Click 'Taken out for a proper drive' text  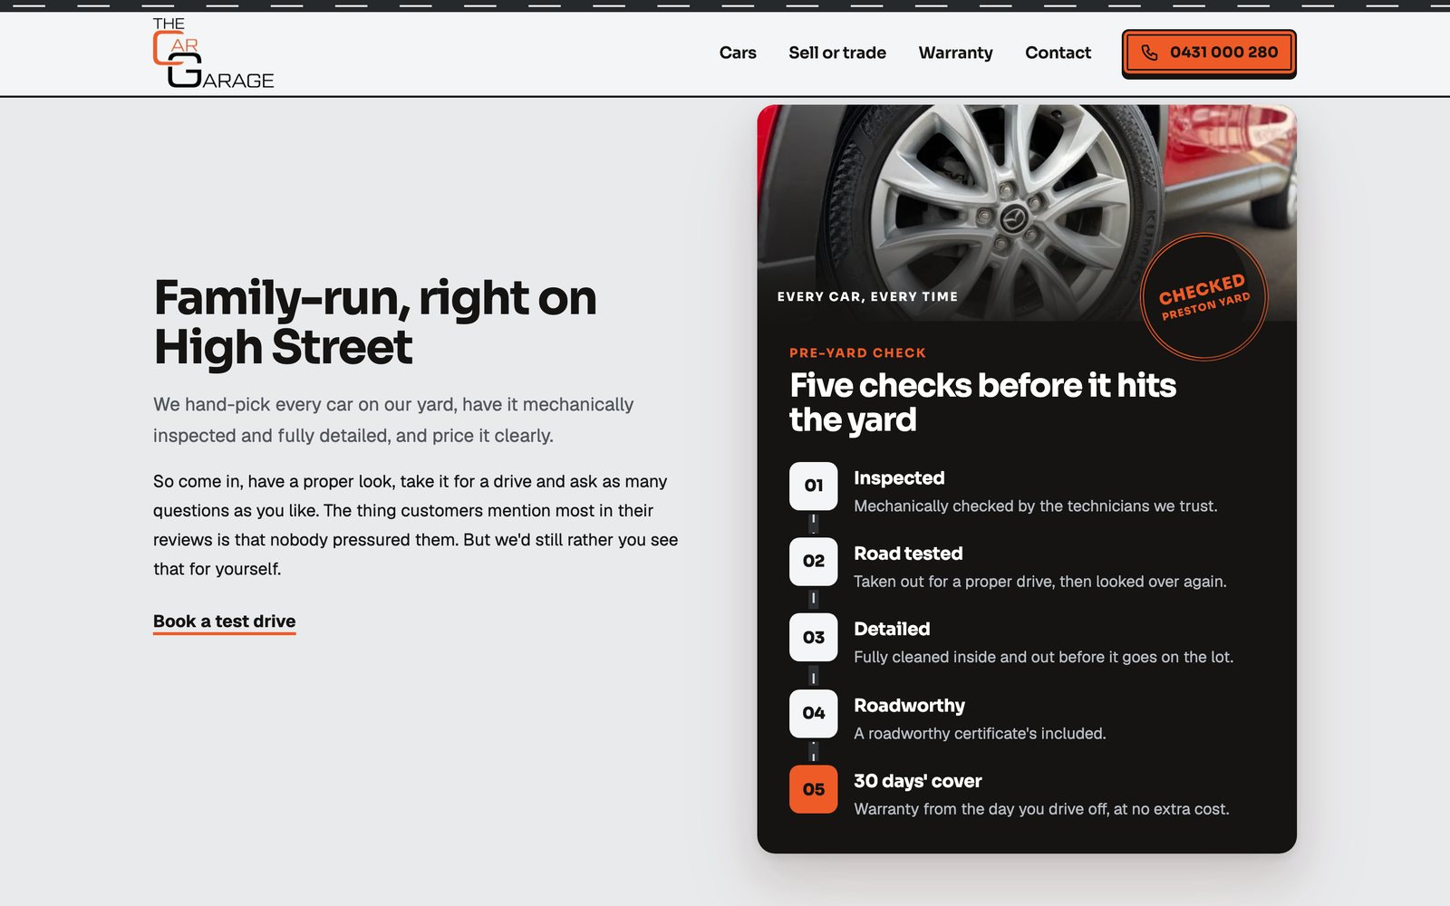(x=1039, y=582)
